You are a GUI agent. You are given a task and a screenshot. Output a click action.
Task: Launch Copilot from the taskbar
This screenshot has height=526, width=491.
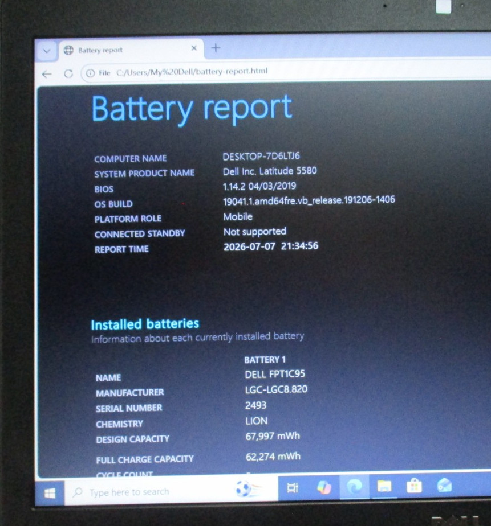324,487
